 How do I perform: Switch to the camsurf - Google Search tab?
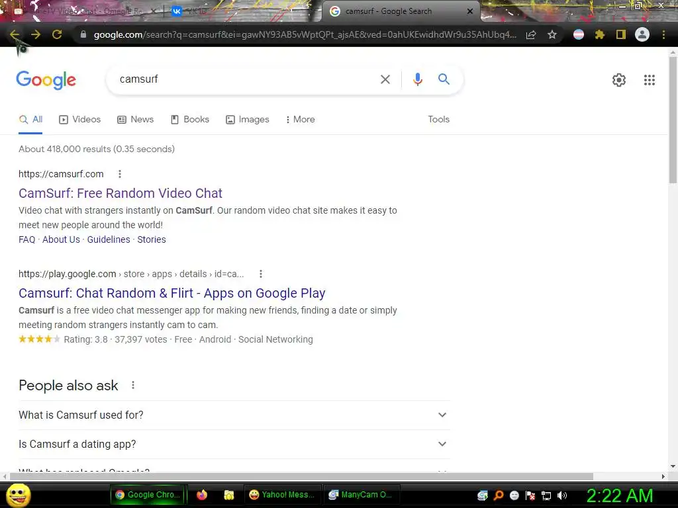(400, 11)
